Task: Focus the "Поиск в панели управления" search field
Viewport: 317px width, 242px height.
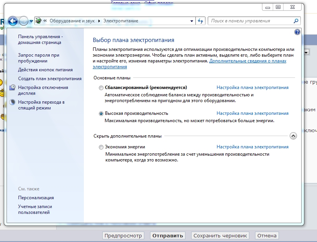Action: [251, 21]
